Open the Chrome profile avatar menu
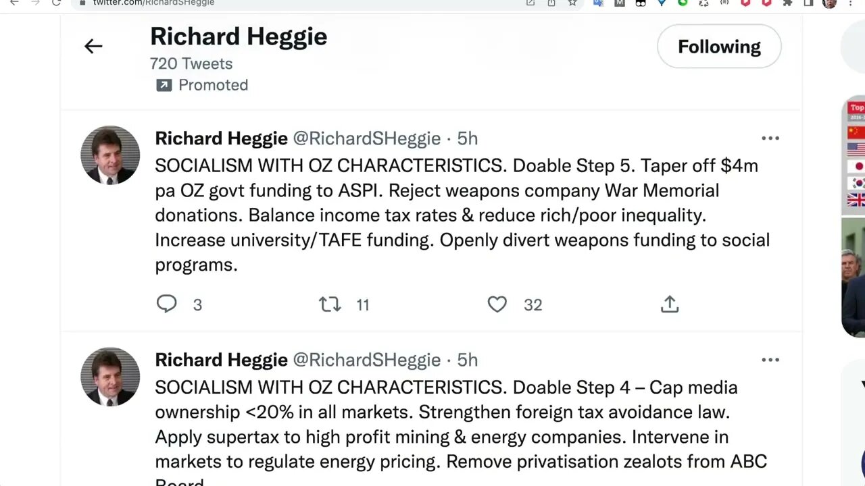Screen dimensions: 865x486 [829, 3]
